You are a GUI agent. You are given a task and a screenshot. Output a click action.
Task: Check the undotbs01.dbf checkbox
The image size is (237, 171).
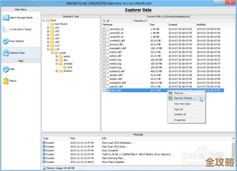[x=104, y=83]
